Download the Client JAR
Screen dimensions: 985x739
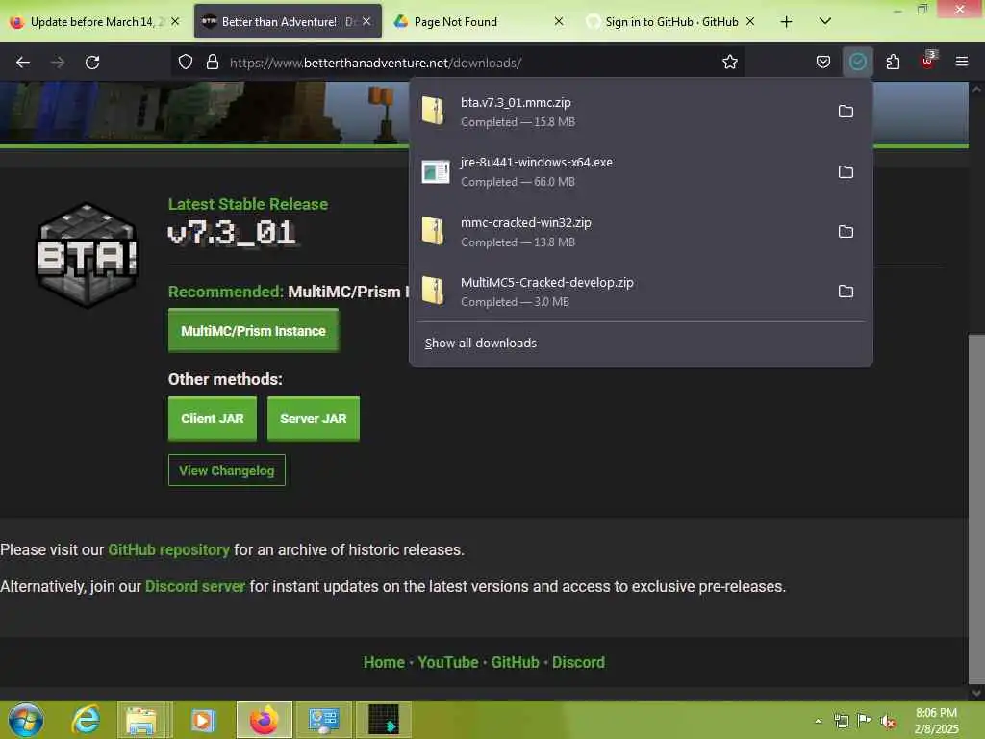(213, 419)
